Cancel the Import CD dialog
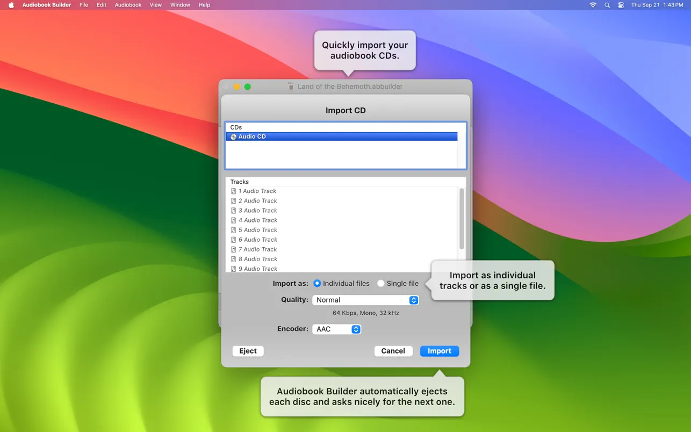 (x=393, y=351)
